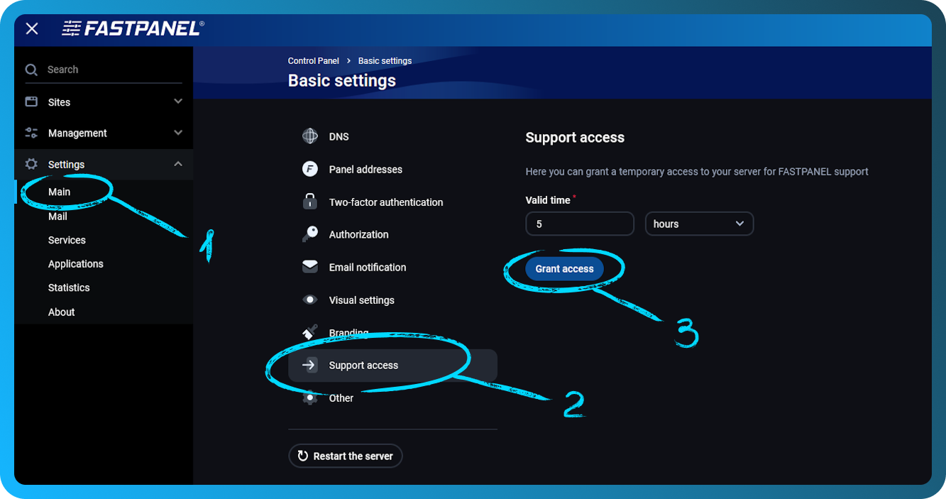Collapse the Settings section chevron

point(178,163)
